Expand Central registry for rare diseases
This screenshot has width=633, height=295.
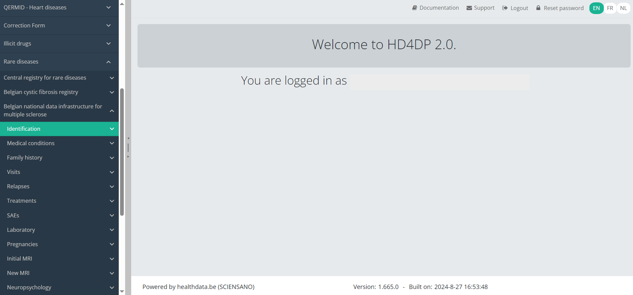coord(112,78)
